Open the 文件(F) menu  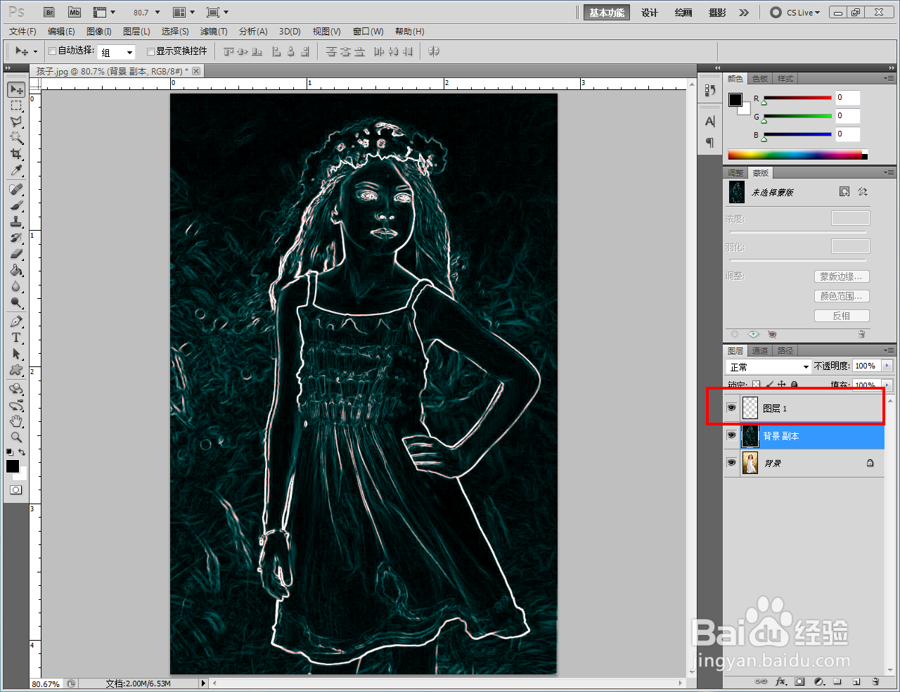point(22,31)
